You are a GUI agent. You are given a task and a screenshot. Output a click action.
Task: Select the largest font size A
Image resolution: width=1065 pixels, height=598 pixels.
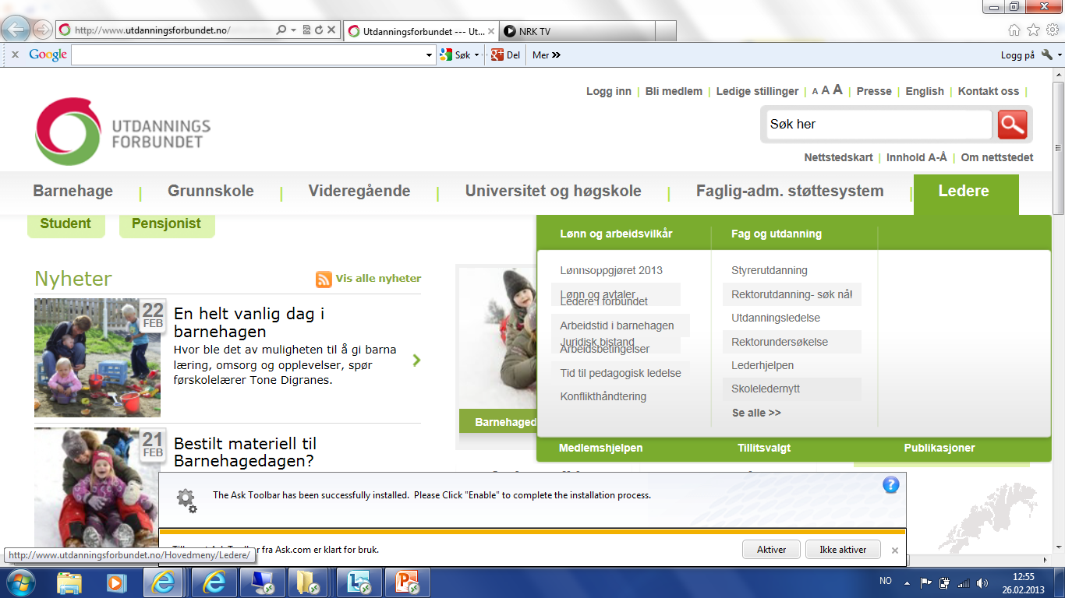[838, 90]
